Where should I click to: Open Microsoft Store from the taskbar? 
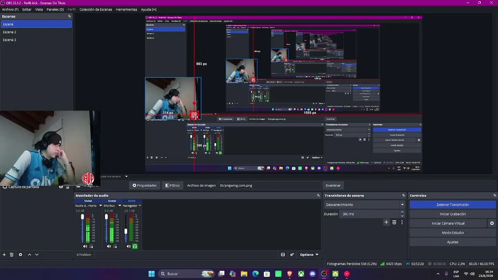tap(267, 274)
